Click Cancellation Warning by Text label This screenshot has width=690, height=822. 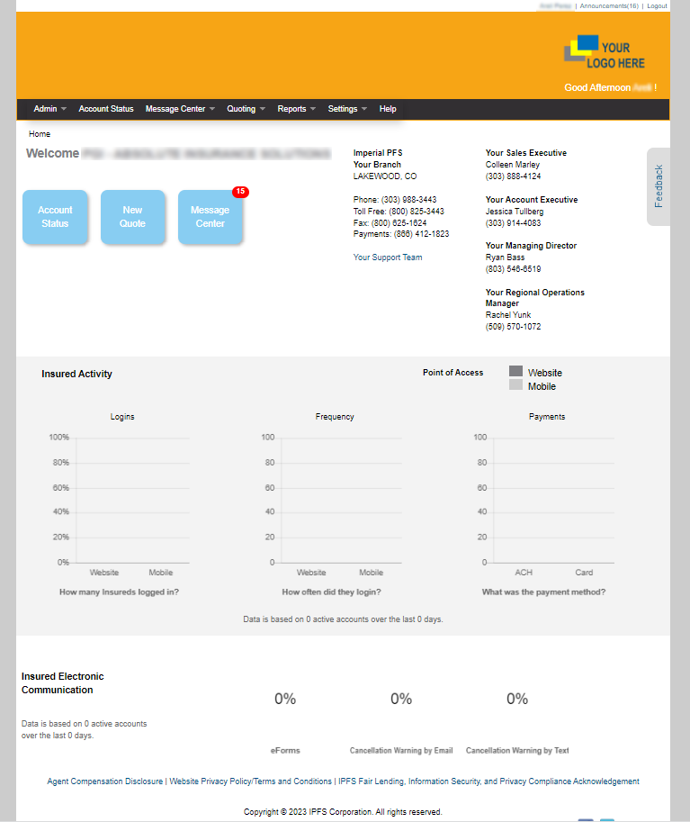click(517, 751)
